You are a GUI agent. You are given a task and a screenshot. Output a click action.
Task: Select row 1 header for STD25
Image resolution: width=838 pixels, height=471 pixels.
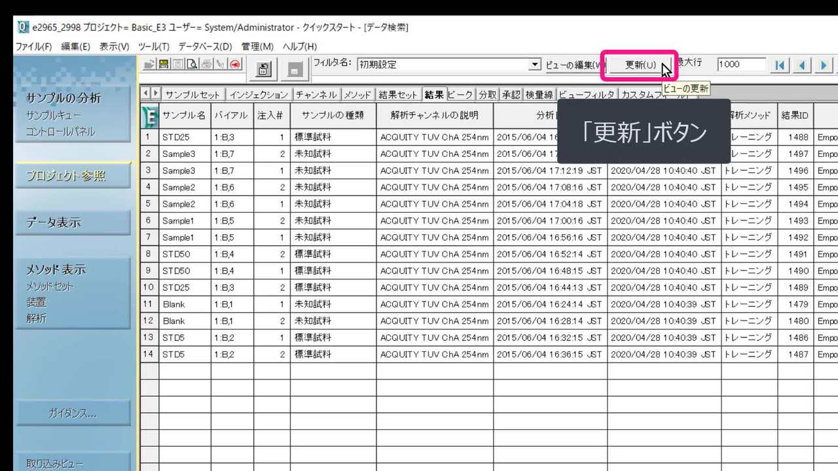point(149,137)
